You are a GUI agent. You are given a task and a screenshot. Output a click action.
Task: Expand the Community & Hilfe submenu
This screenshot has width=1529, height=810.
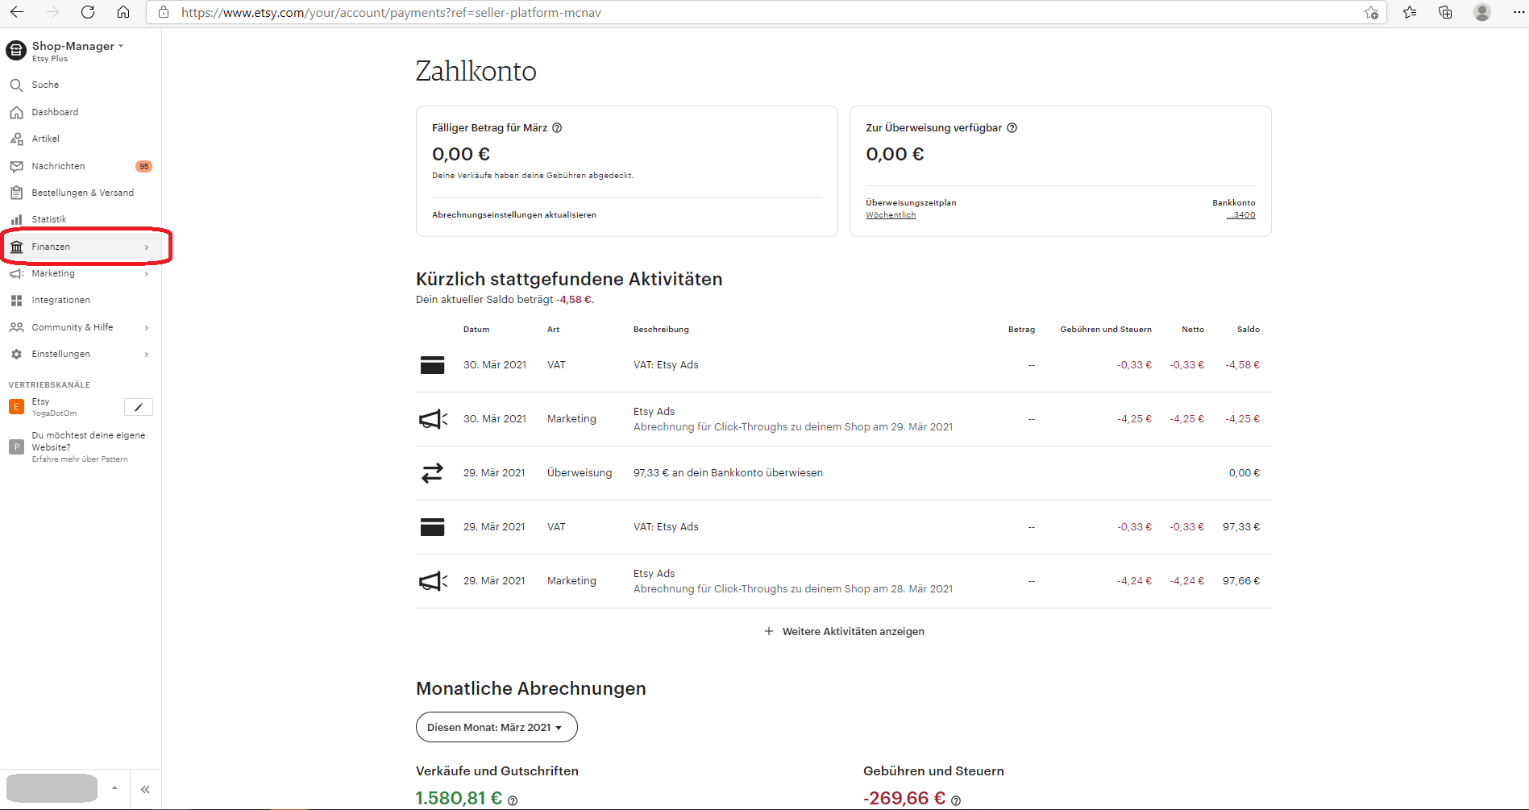pos(146,328)
